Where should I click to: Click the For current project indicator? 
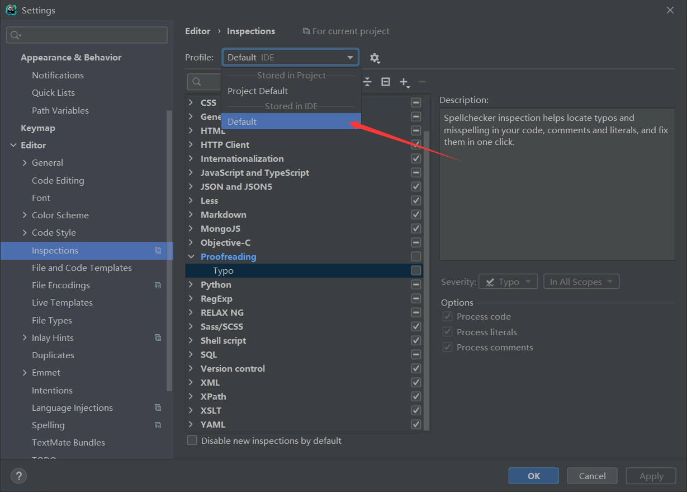(x=346, y=31)
